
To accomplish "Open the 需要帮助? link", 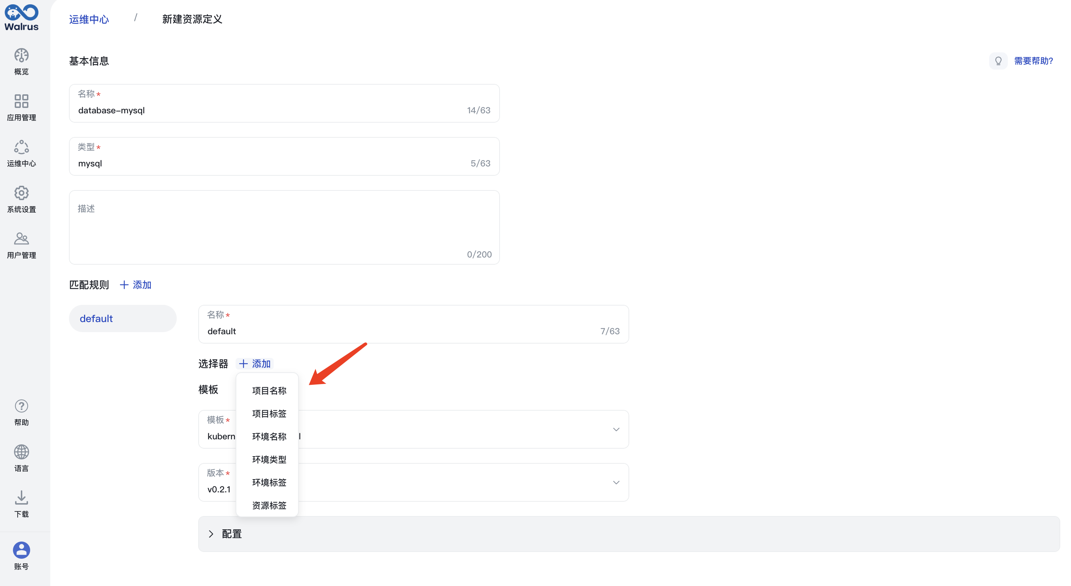I will (x=1033, y=61).
